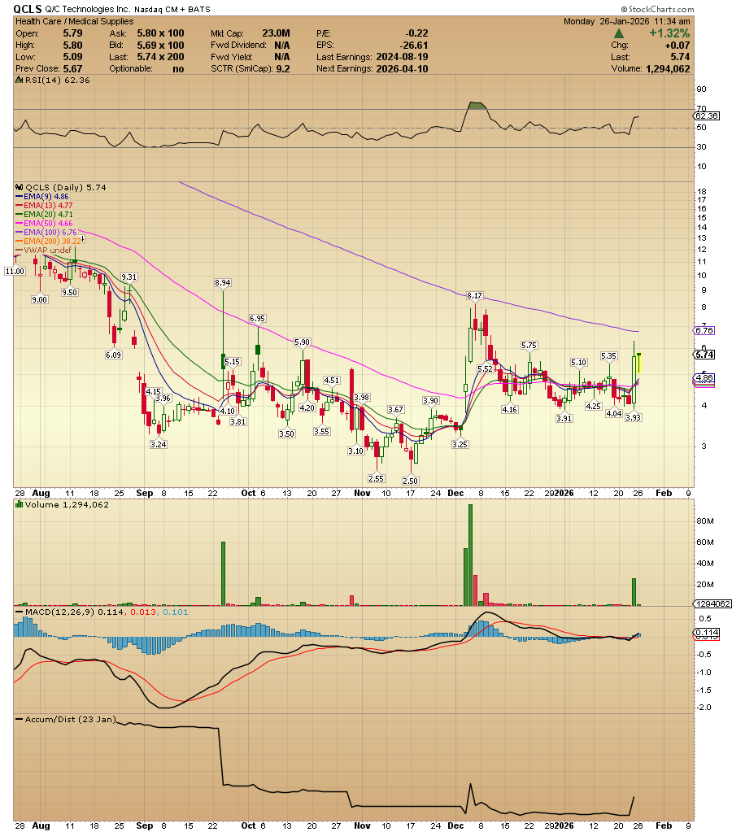Click the Bid value 5.69 x 100

pyautogui.click(x=161, y=45)
